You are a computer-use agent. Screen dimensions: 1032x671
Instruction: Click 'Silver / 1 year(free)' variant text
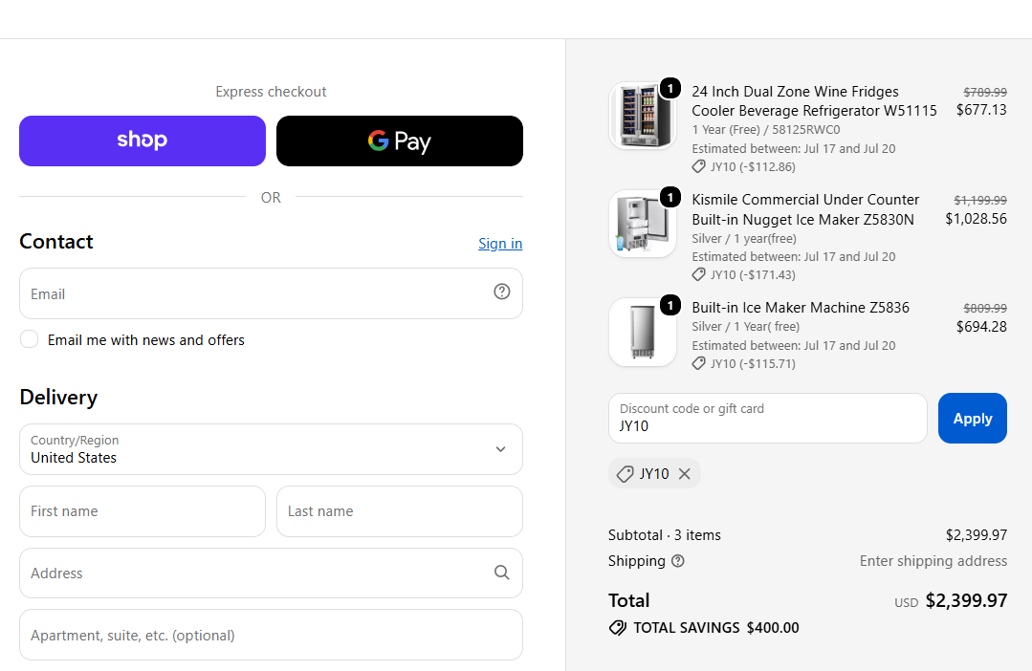(744, 238)
